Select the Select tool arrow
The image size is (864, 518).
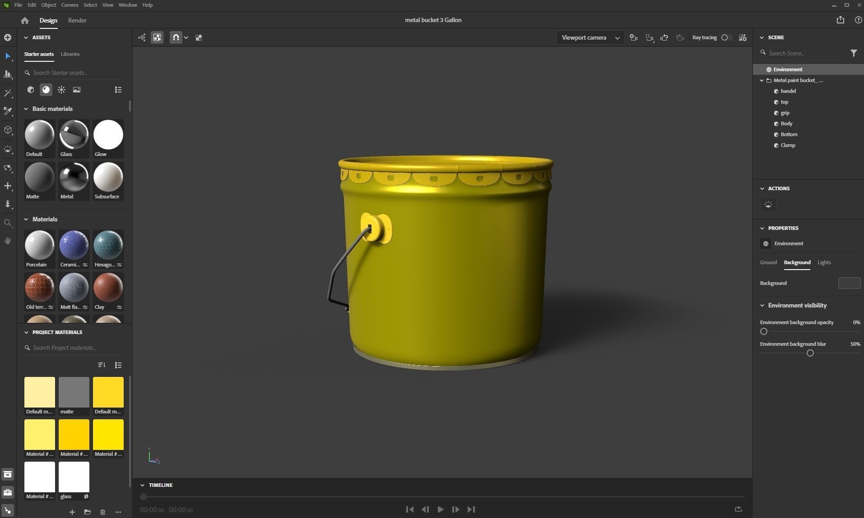pos(8,56)
